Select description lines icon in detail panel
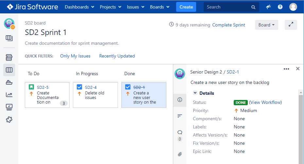 [x=180, y=116]
